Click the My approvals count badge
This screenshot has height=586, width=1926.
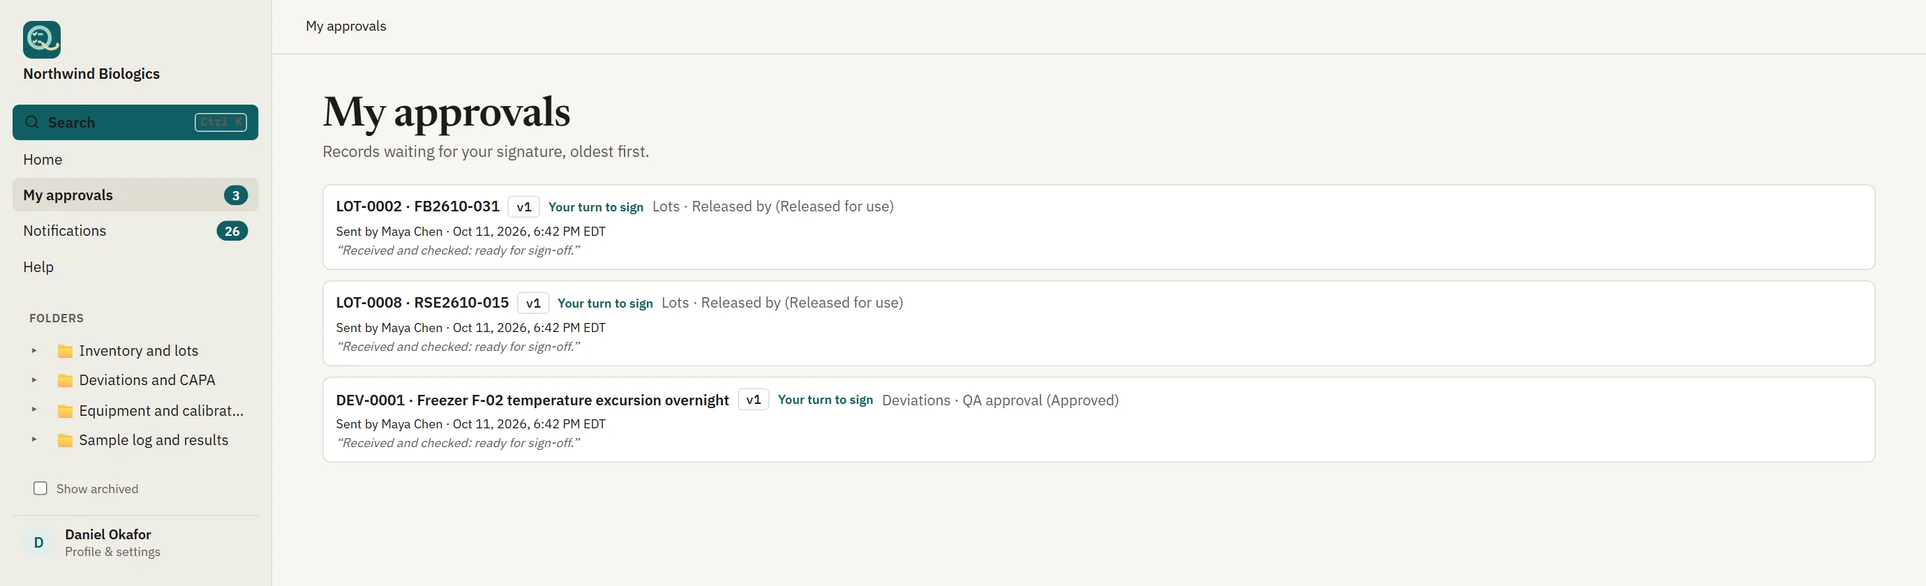[x=236, y=195]
